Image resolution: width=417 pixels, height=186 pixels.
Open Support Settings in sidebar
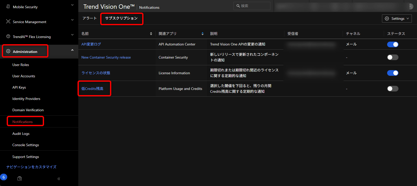click(x=26, y=157)
